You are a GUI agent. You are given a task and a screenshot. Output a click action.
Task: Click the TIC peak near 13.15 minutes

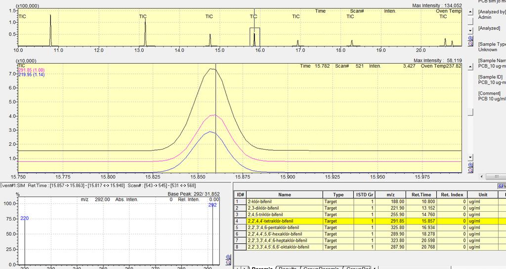145,32
